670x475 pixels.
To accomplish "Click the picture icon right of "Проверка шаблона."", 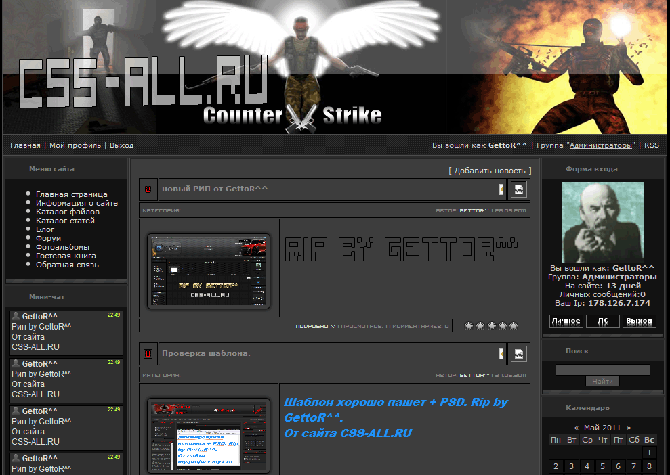I will click(x=519, y=354).
